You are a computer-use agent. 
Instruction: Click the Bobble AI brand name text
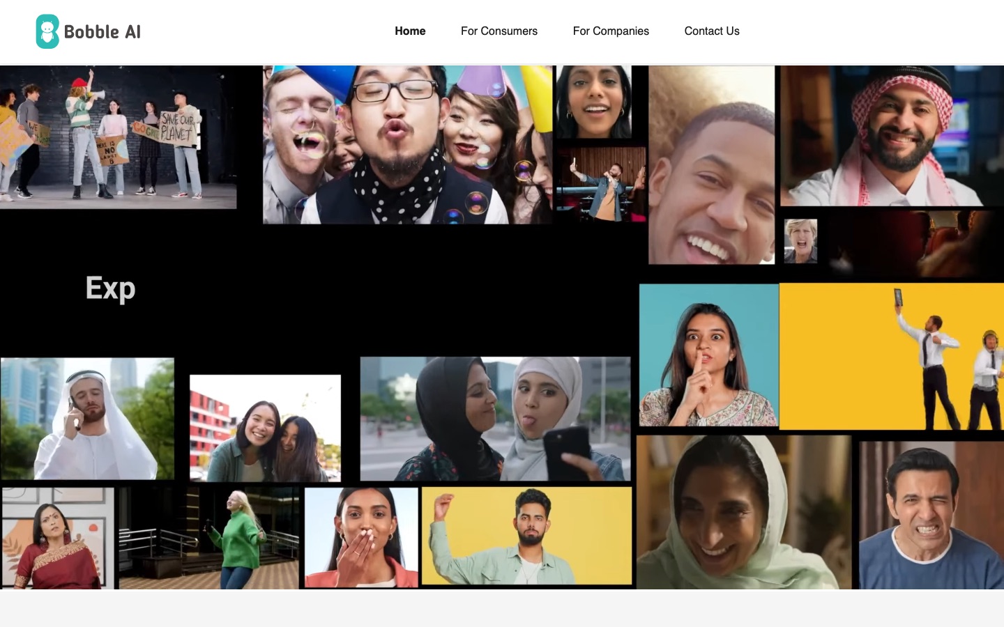102,32
